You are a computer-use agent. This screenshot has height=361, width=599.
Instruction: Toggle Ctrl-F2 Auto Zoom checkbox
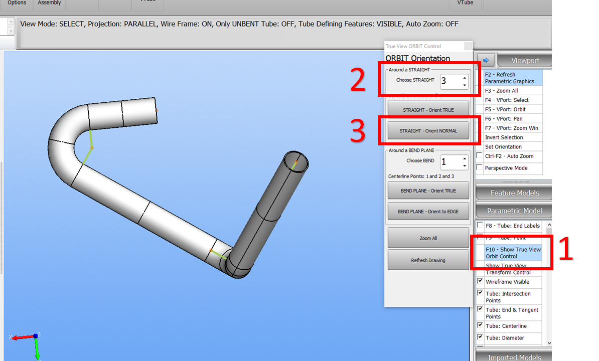pyautogui.click(x=480, y=156)
